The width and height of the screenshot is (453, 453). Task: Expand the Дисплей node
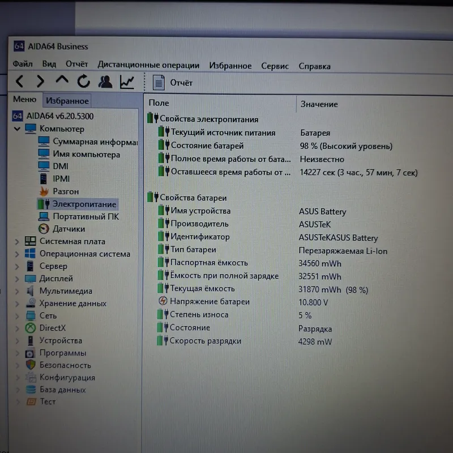(17, 279)
